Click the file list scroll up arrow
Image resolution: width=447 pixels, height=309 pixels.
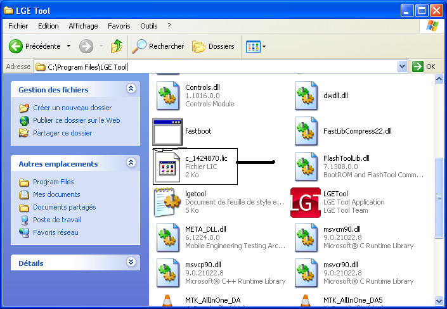tap(439, 79)
